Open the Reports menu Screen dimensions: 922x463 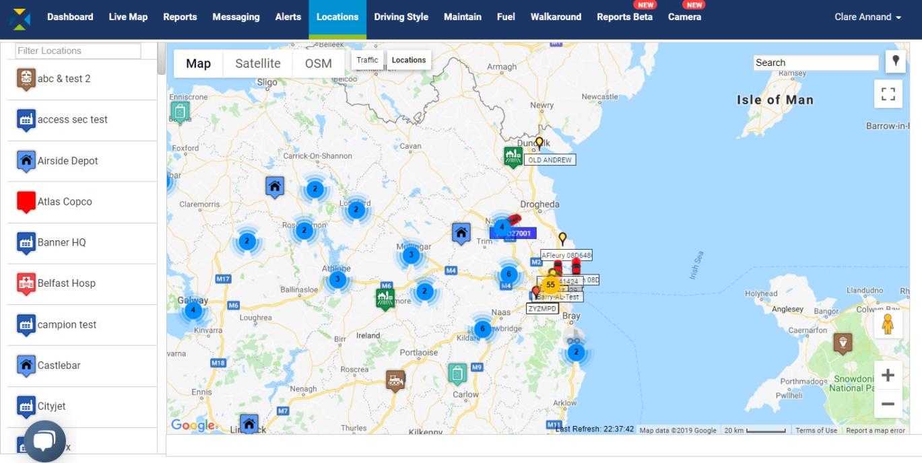(x=180, y=17)
